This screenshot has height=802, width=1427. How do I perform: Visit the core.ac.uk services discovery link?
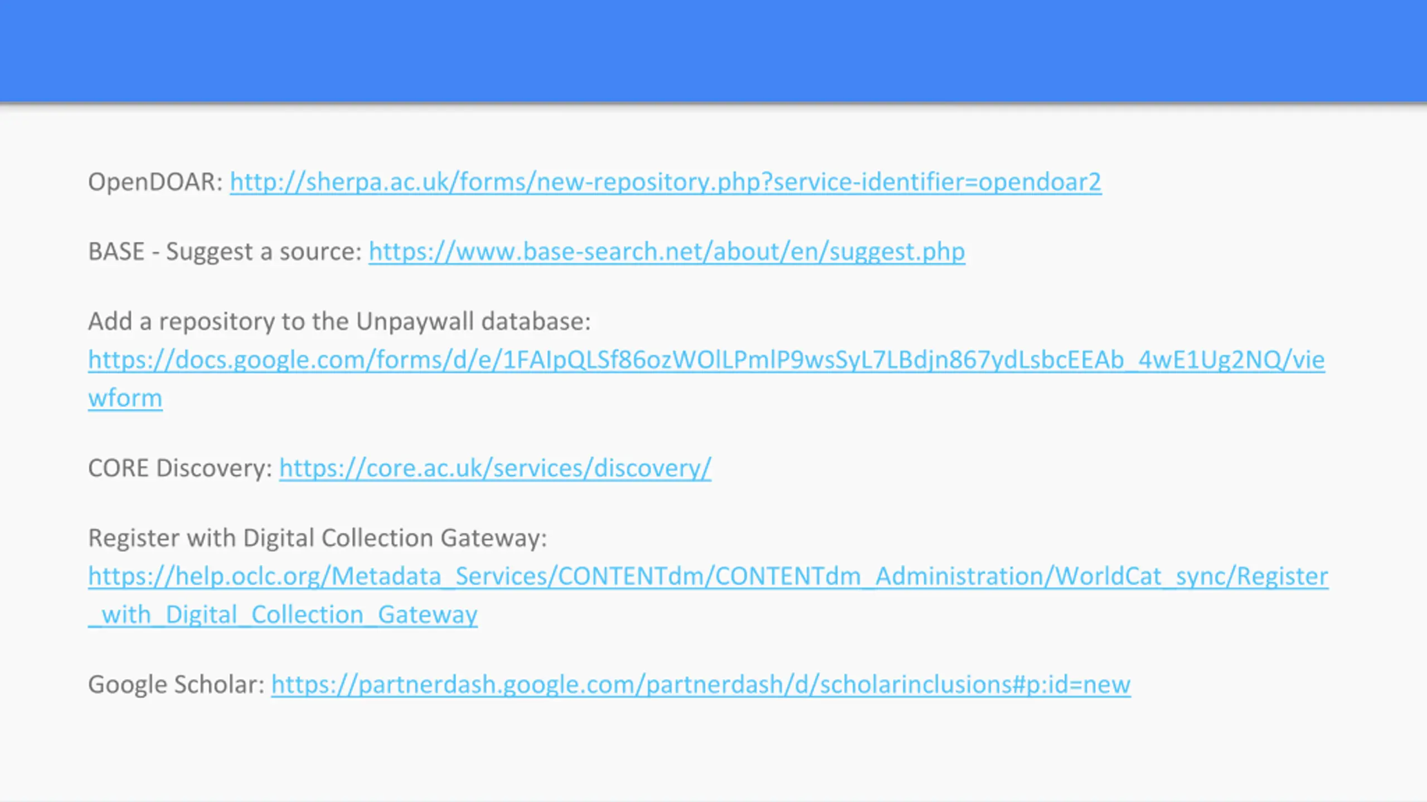tap(495, 468)
